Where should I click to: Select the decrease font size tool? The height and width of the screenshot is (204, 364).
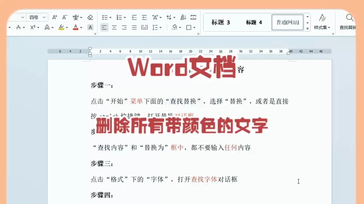(x=65, y=17)
